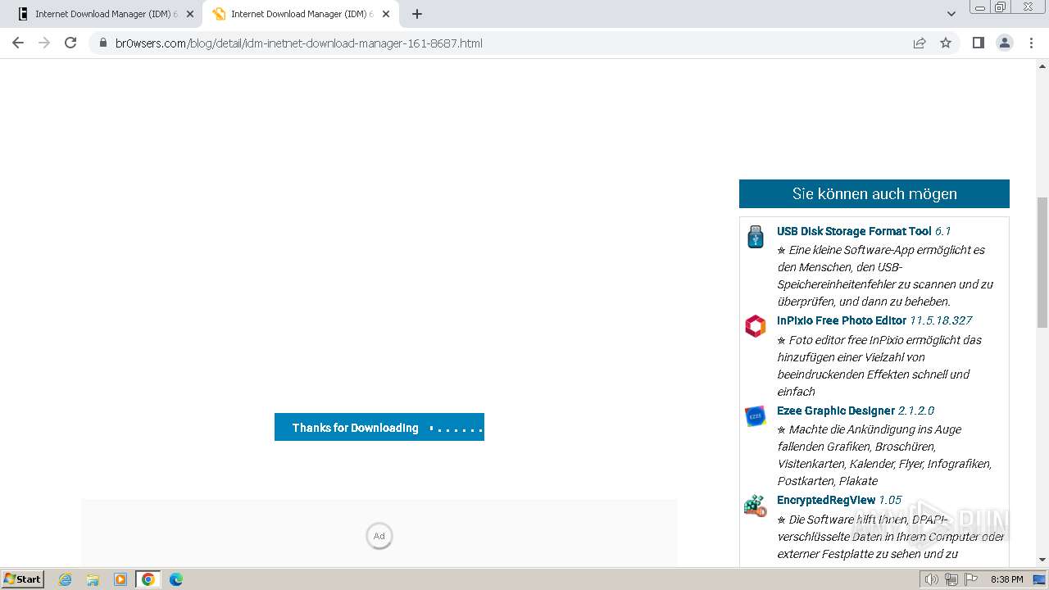Viewport: 1049px width, 590px height.
Task: Open the Action Center flag icon
Action: (972, 579)
